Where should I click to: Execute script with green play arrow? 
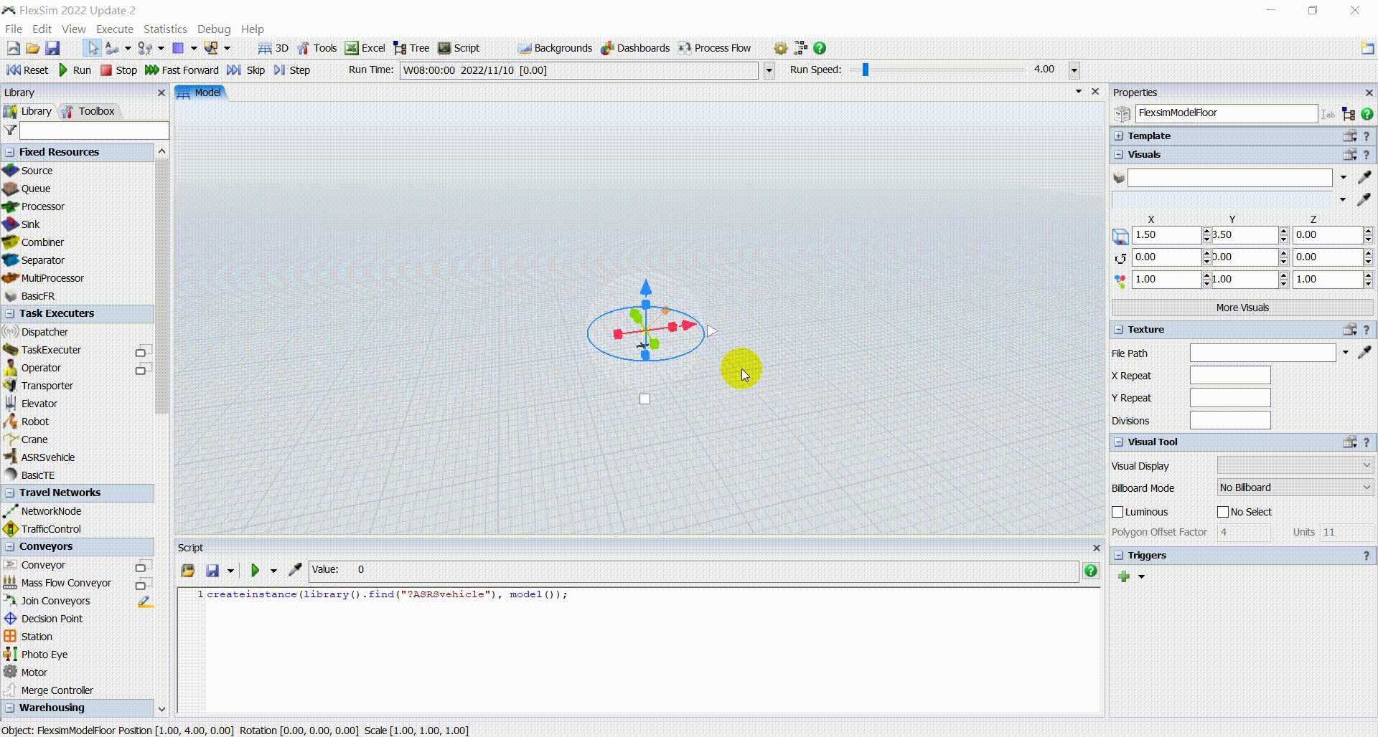pos(255,571)
